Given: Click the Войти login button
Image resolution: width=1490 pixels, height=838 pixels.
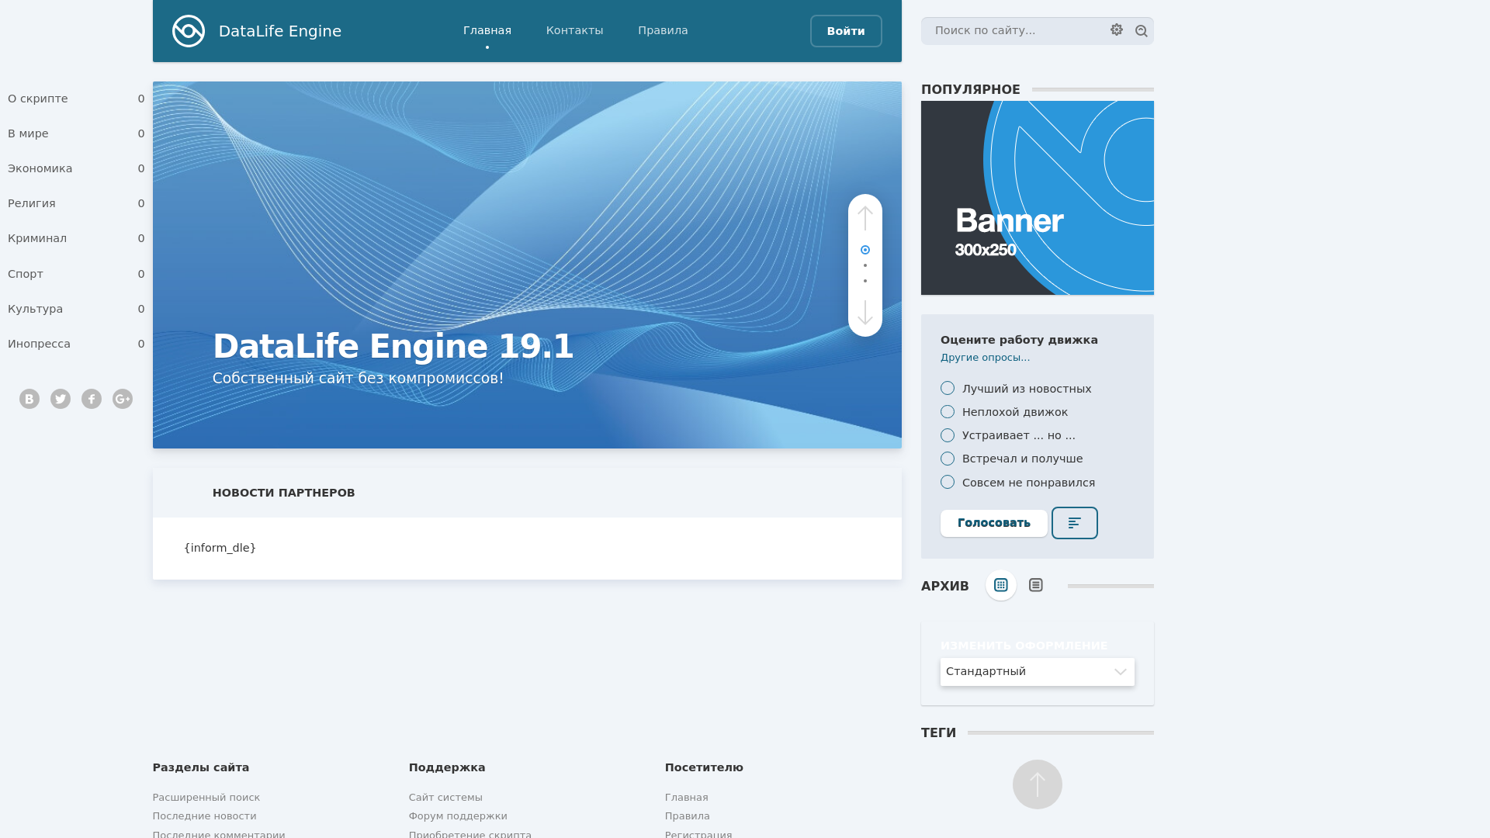Looking at the screenshot, I should 846,31.
